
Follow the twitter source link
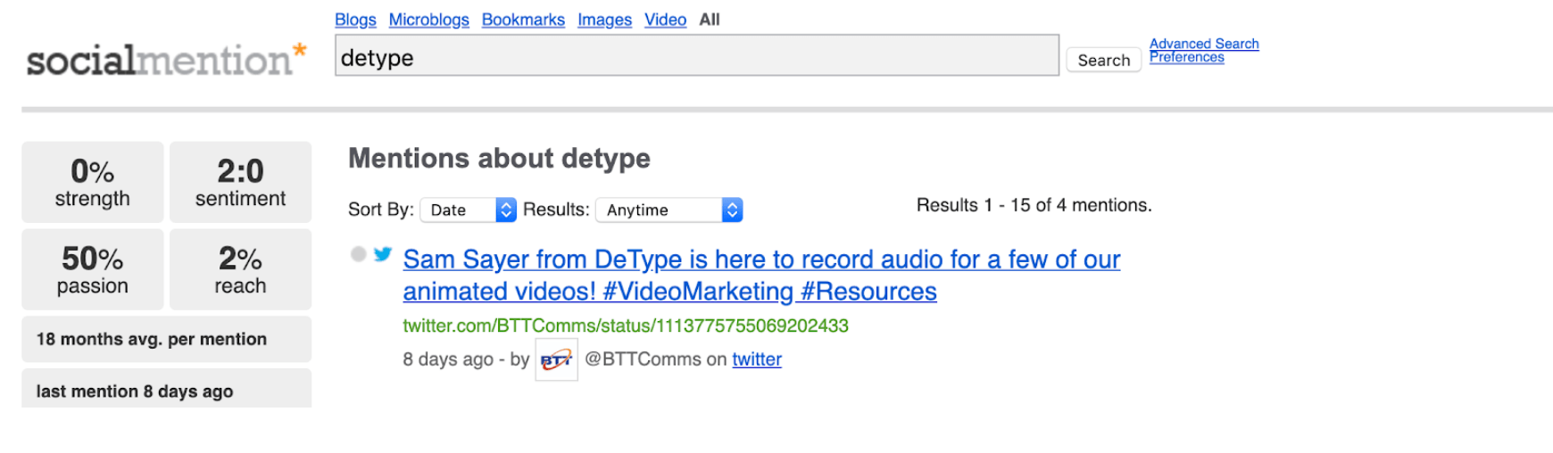[757, 359]
